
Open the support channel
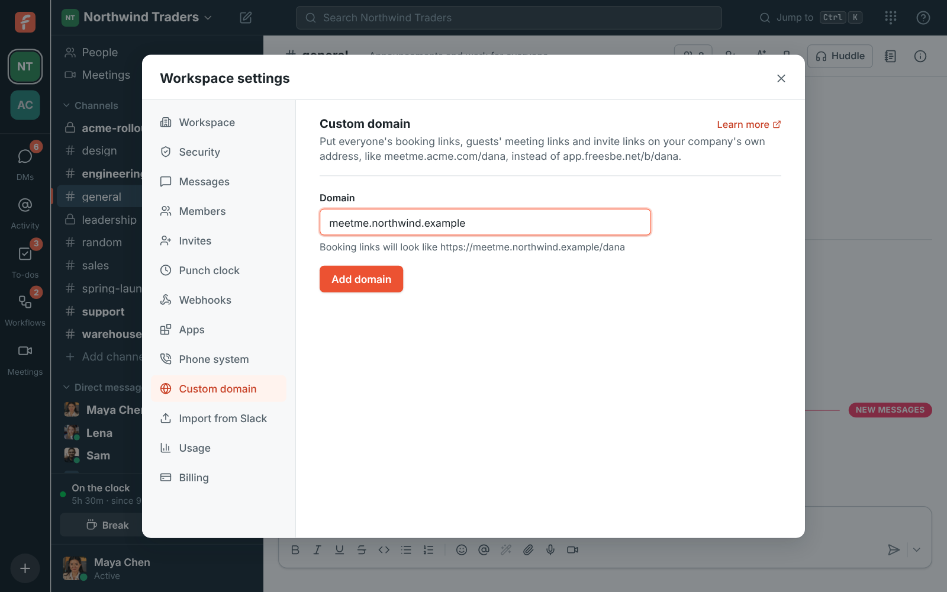coord(99,311)
